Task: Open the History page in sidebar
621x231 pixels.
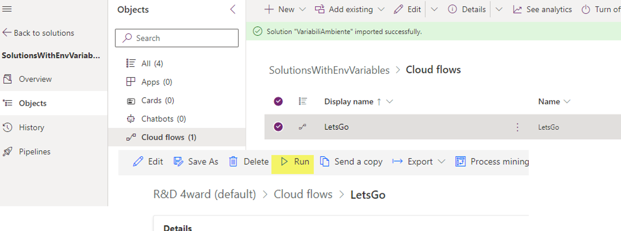Action: (31, 127)
